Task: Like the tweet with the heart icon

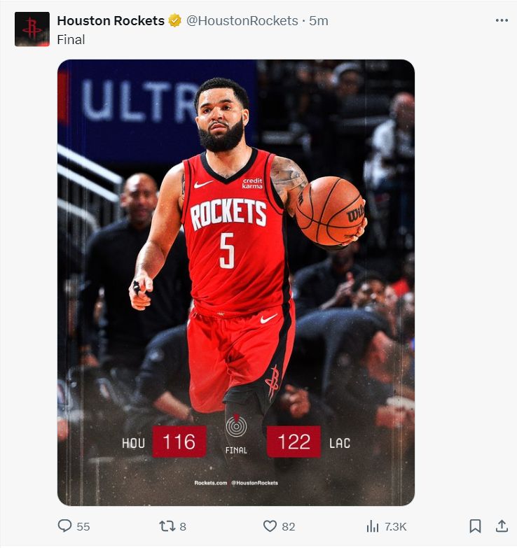Action: click(270, 526)
